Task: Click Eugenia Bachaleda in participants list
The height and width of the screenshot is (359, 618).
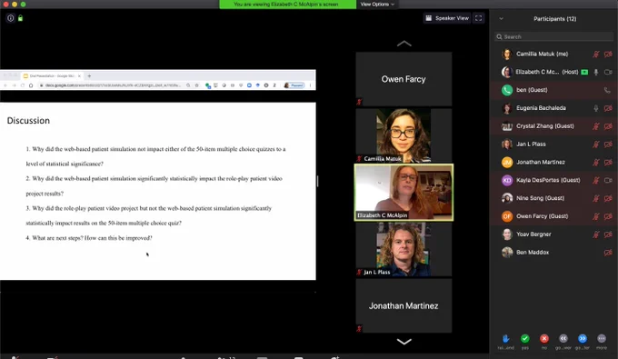Action: click(553, 108)
